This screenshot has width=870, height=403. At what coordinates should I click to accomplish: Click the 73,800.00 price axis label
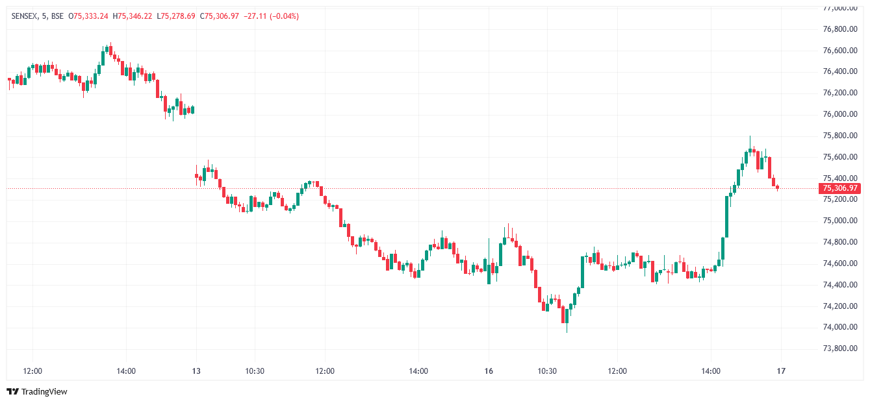(840, 348)
